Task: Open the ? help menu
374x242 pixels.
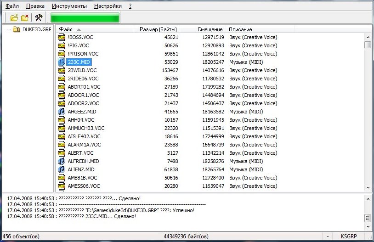Action: [x=130, y=6]
